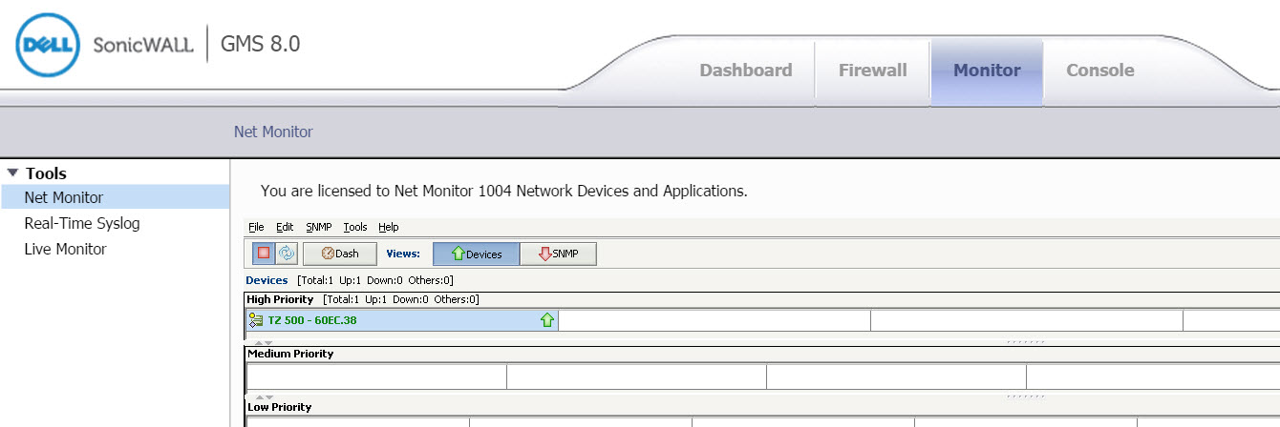Click the refresh arrows icon
Viewport: 1280px width, 427px height.
tap(286, 254)
